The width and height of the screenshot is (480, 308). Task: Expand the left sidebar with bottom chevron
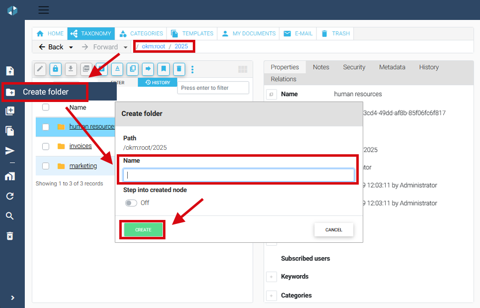(12, 298)
